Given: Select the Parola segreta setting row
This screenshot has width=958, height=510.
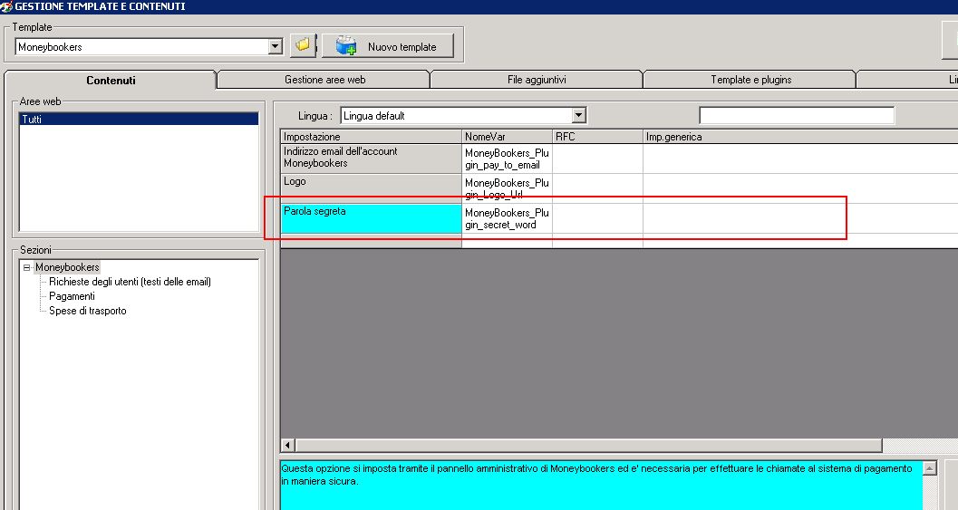Looking at the screenshot, I should [x=371, y=218].
